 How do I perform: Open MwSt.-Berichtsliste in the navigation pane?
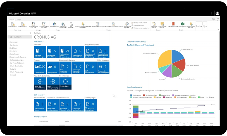click(x=16, y=66)
